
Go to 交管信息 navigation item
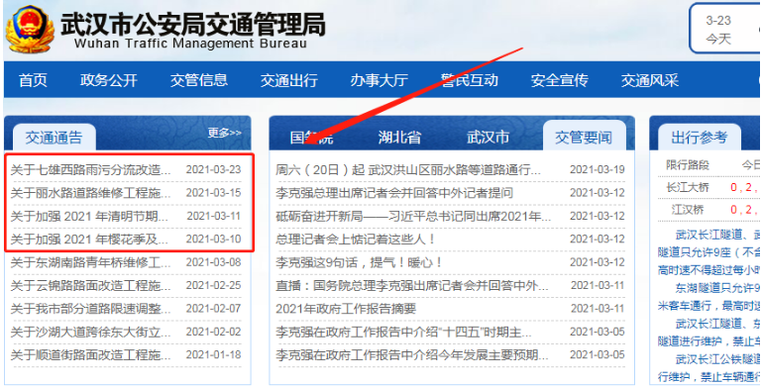click(x=199, y=80)
